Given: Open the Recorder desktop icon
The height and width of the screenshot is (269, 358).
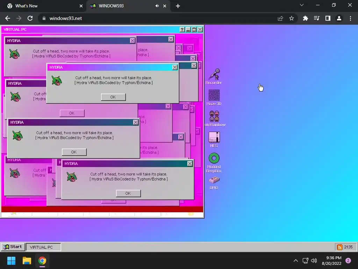Looking at the screenshot, I should 214,76.
